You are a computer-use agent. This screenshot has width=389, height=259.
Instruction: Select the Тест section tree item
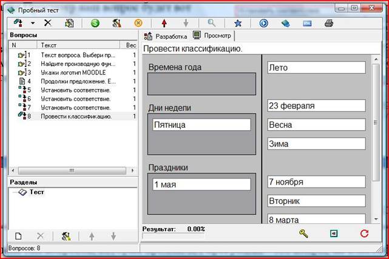pos(32,192)
